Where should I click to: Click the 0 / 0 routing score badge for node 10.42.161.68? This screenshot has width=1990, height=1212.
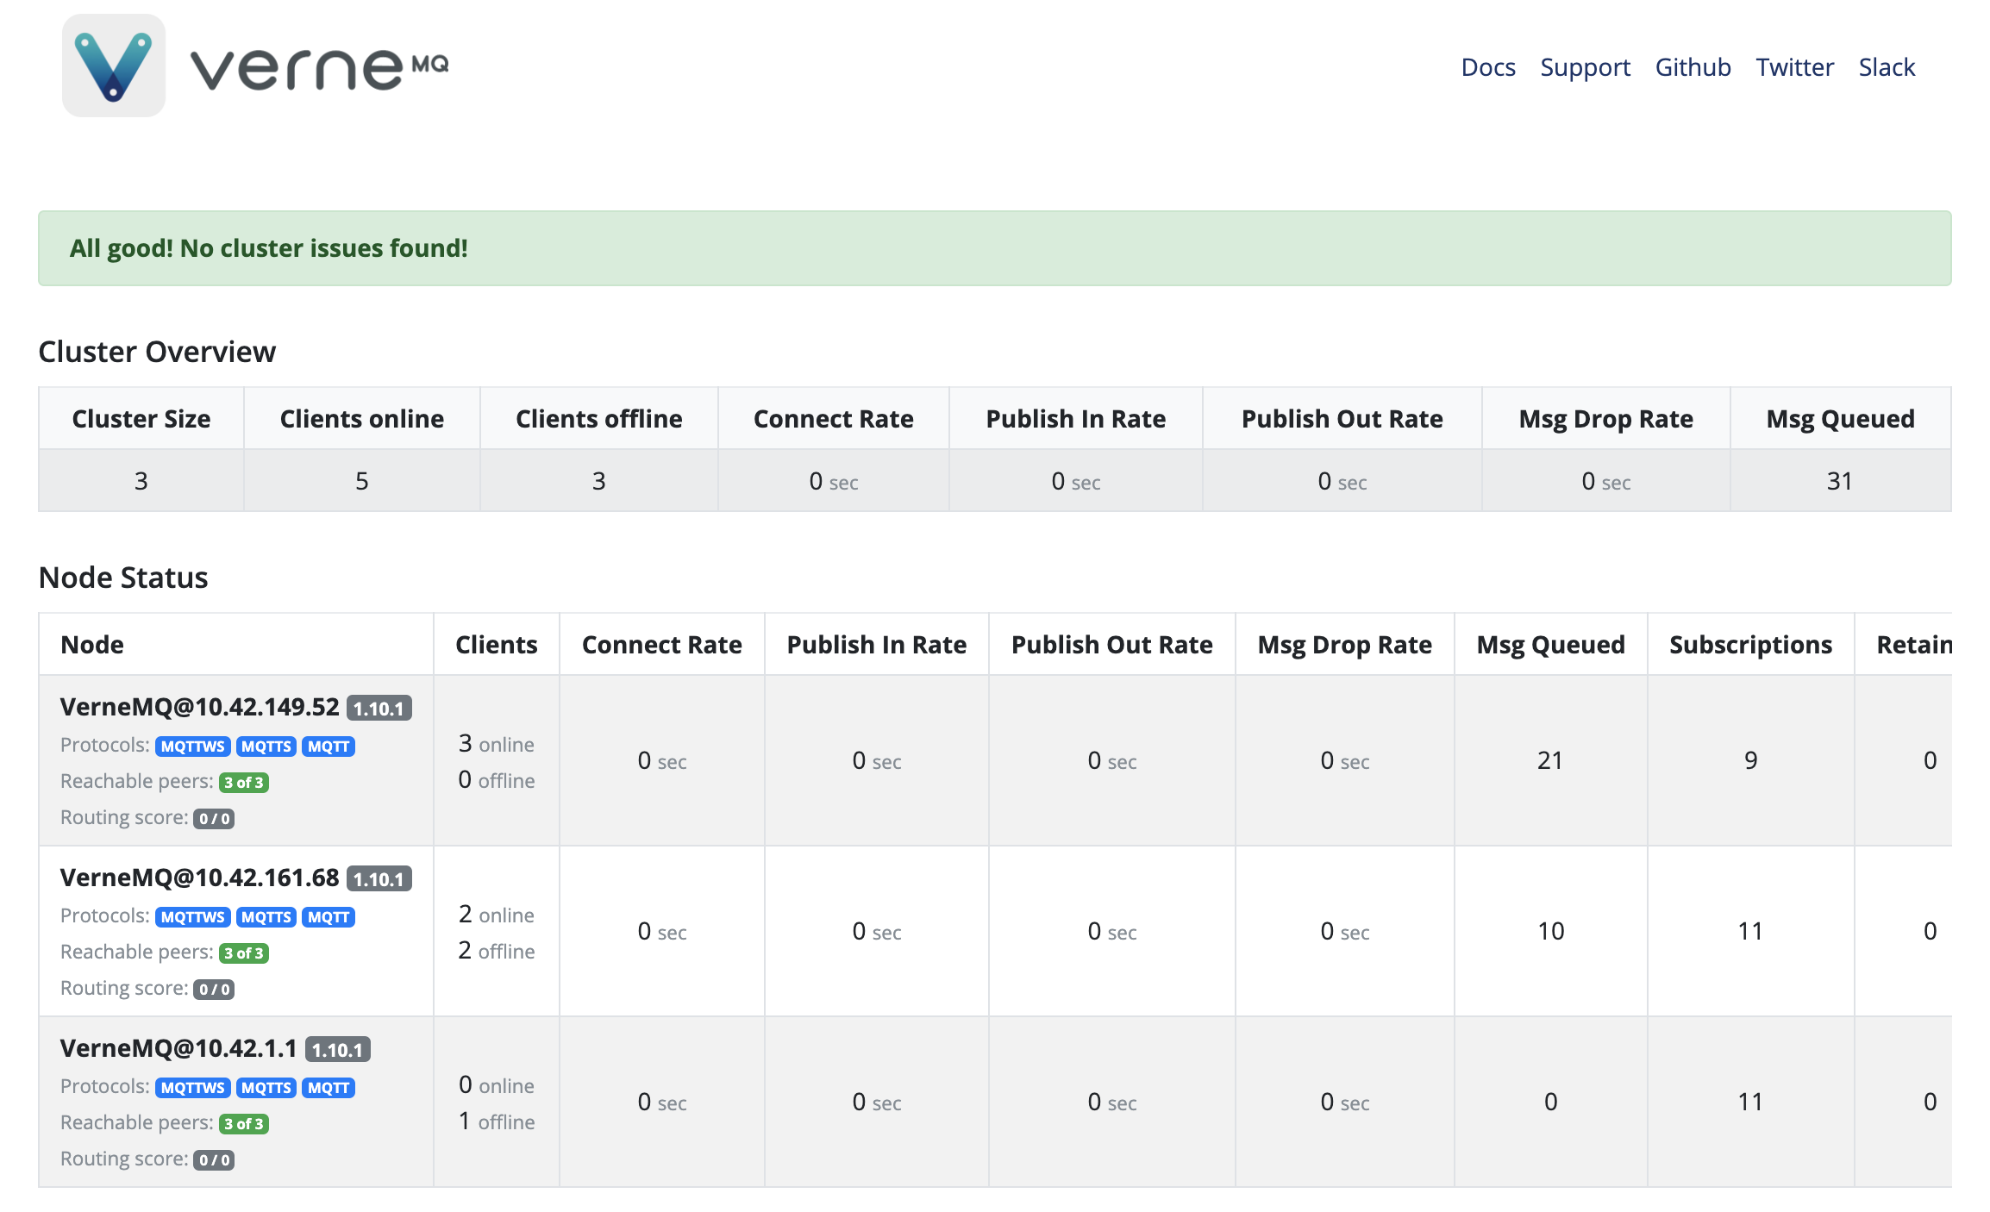click(x=214, y=990)
